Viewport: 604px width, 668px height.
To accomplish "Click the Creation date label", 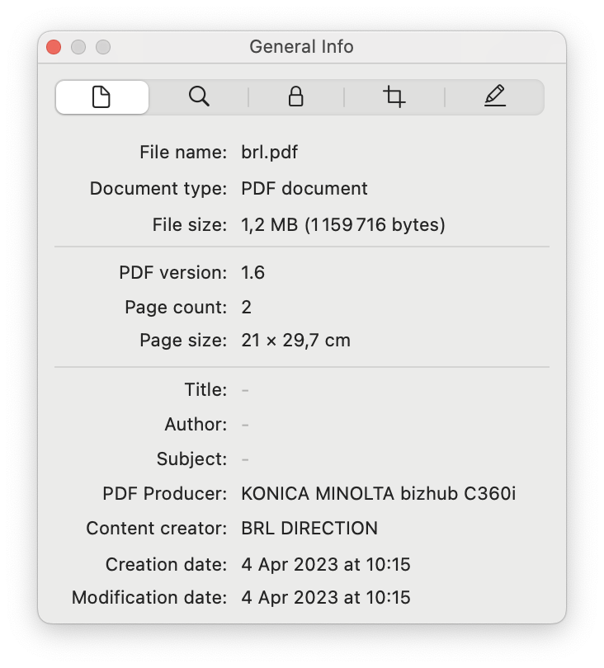I will pos(166,564).
